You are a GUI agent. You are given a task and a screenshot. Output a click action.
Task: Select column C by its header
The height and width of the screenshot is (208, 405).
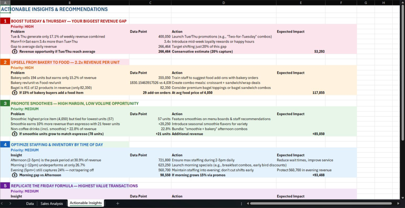tap(150, 3)
